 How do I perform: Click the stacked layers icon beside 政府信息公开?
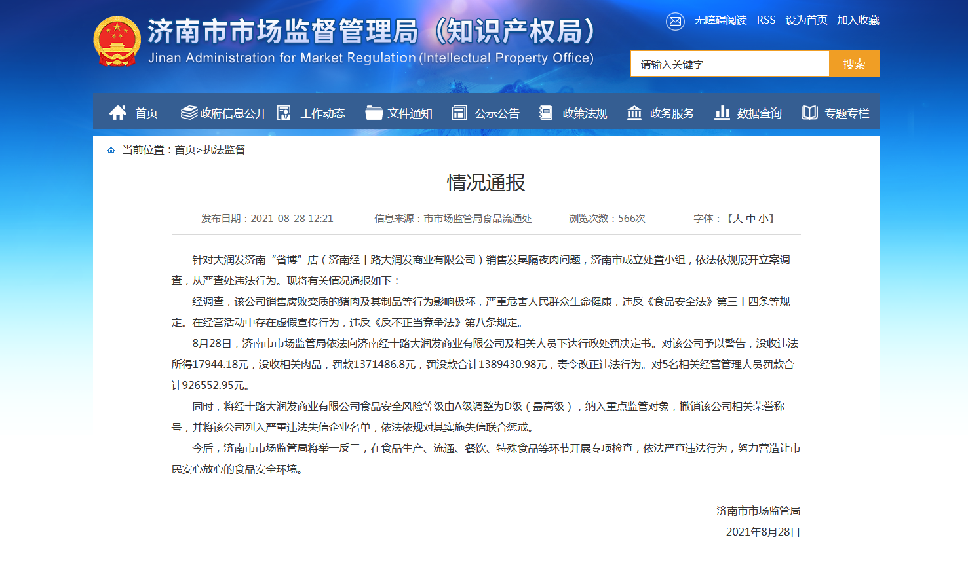point(189,113)
